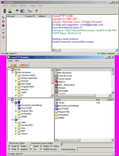The height and width of the screenshot is (156, 119).
Task: Click the small chart icon in sidebar
Action: (x=3, y=29)
